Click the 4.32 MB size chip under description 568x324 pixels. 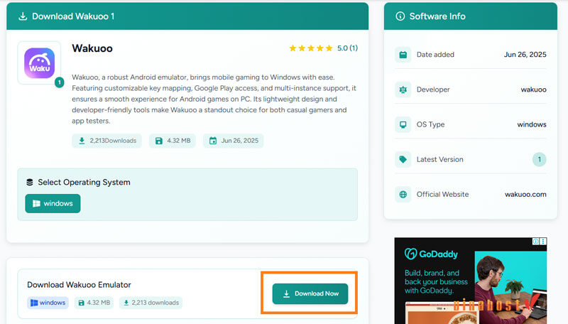click(173, 141)
